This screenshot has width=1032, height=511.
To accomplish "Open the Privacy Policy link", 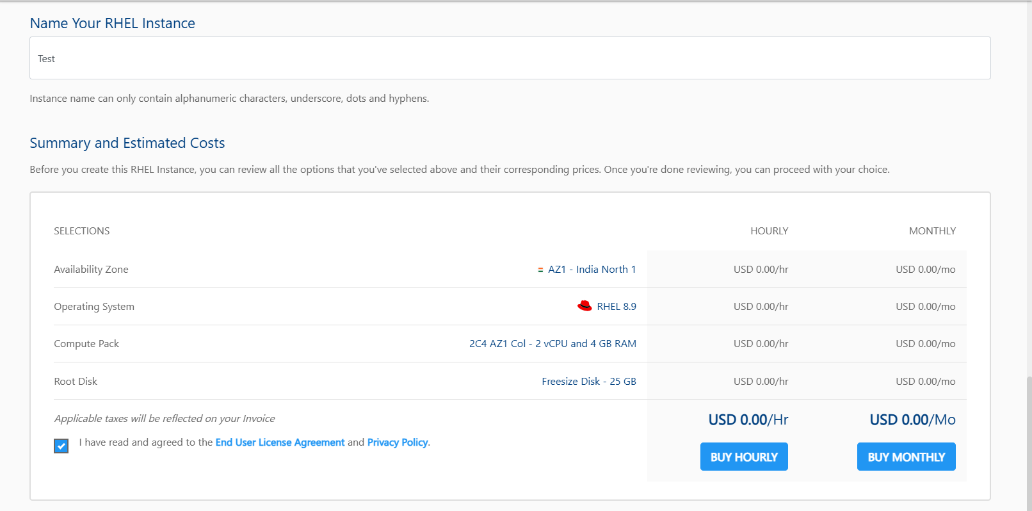I will coord(398,442).
